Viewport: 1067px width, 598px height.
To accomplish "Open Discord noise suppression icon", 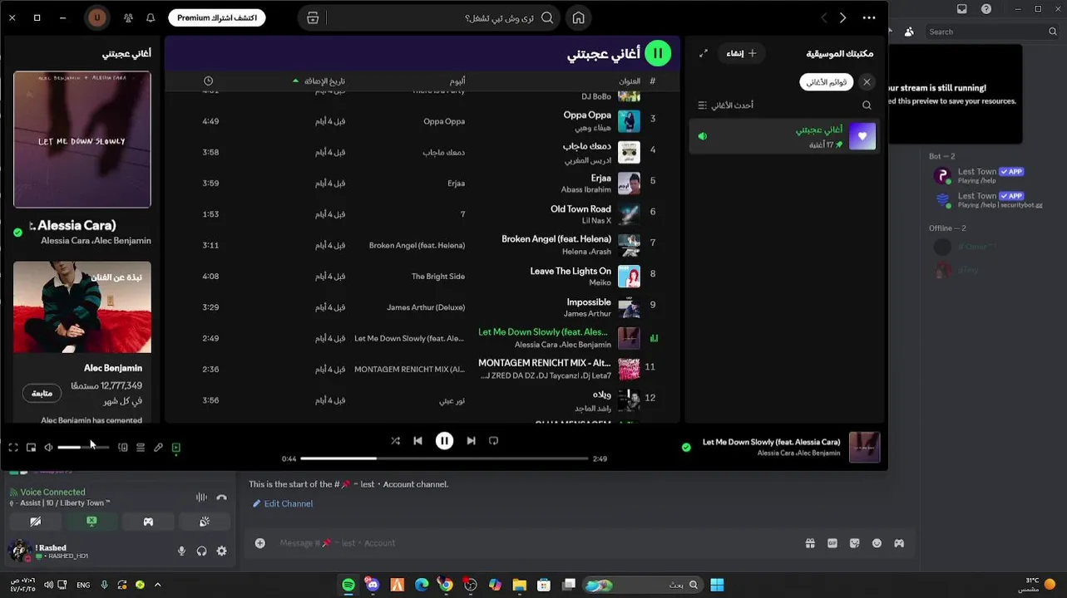I will tap(201, 498).
